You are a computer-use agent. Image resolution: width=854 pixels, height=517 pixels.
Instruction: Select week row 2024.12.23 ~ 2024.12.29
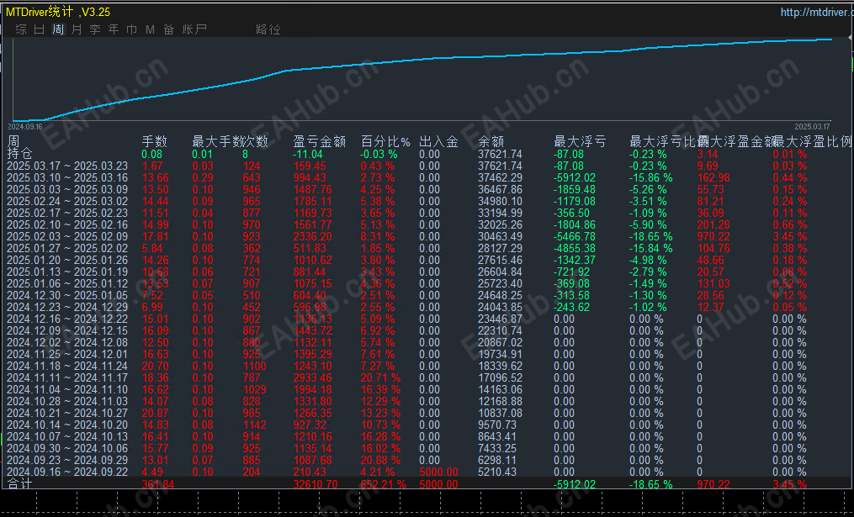[x=67, y=307]
